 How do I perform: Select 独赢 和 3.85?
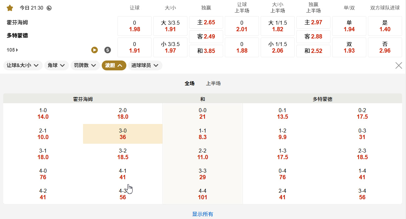pos(206,51)
